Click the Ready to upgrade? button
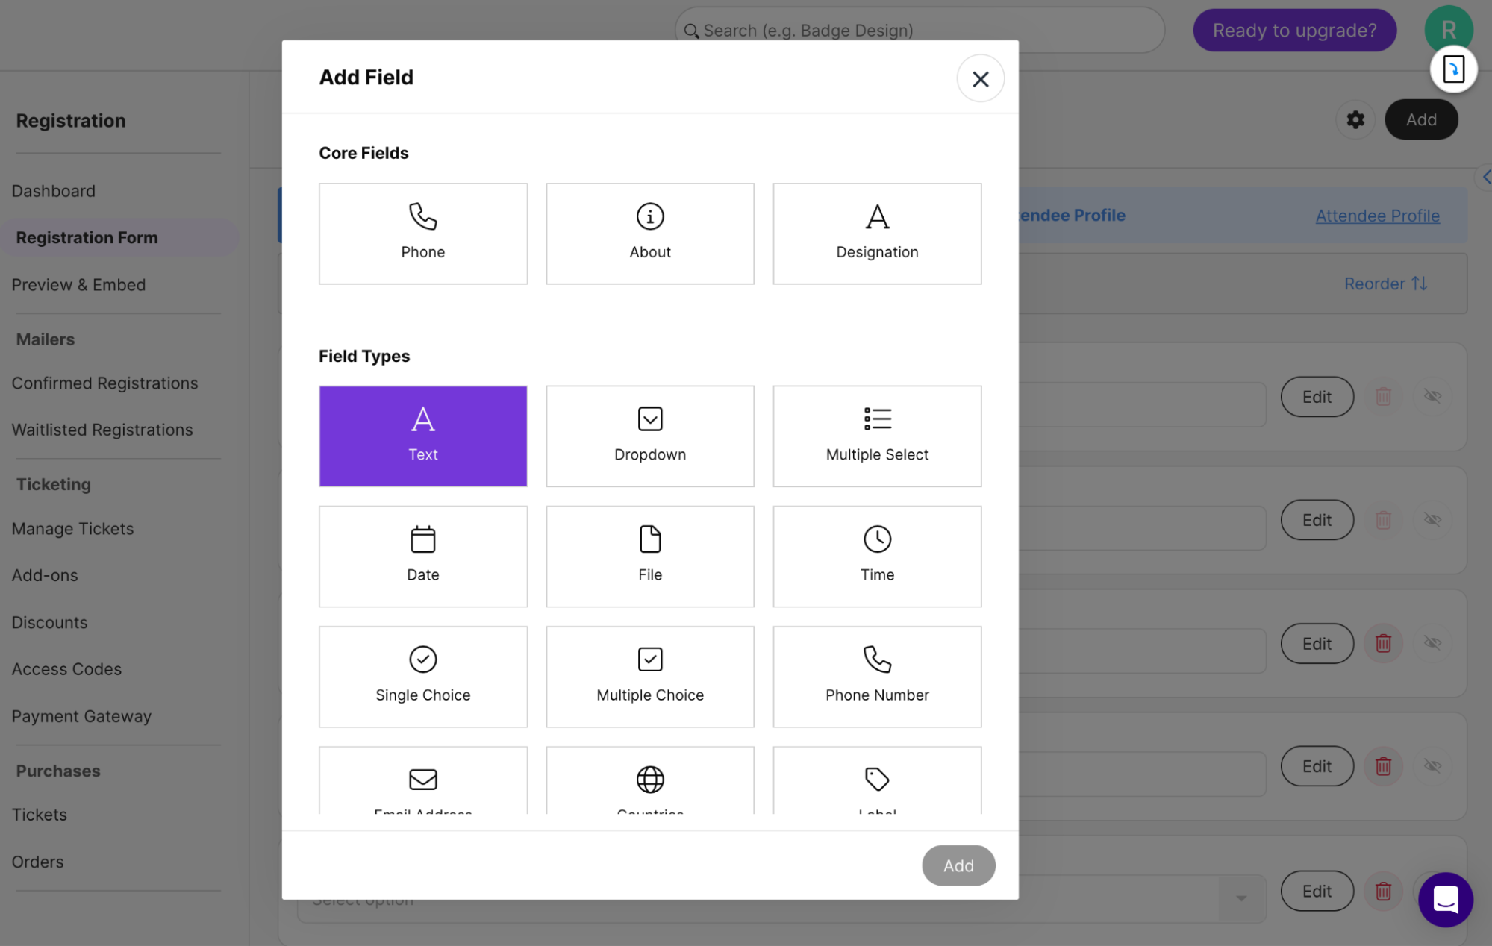 (1294, 31)
